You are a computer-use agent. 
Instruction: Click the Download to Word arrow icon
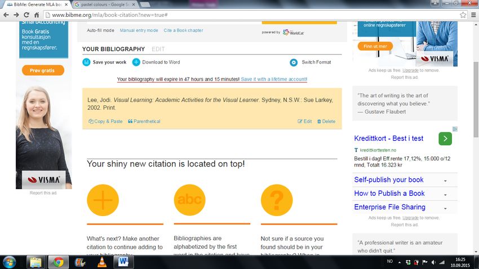(x=136, y=62)
